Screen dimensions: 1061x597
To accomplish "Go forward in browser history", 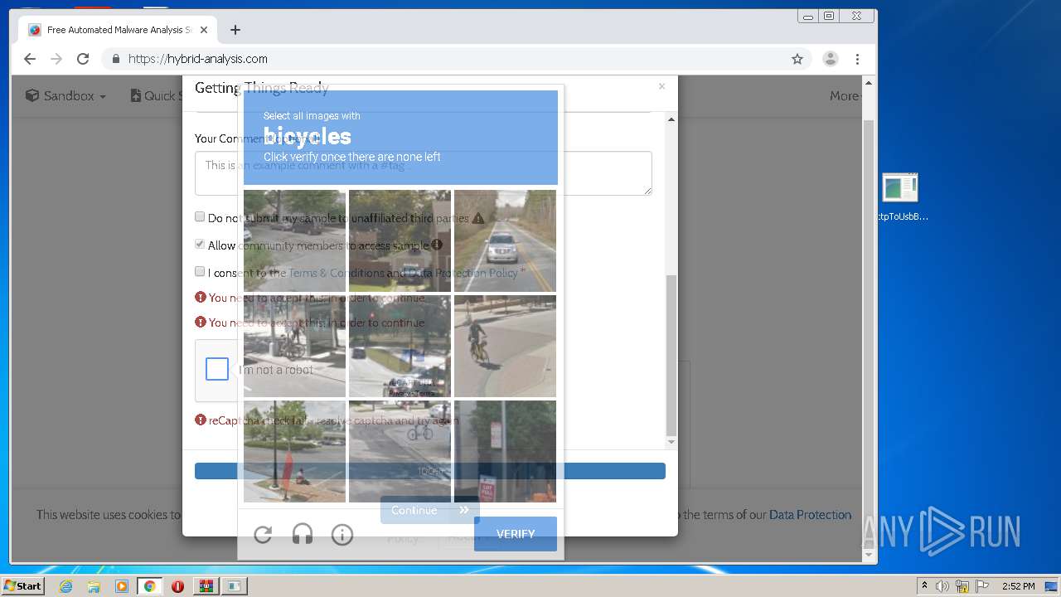I will 56,59.
